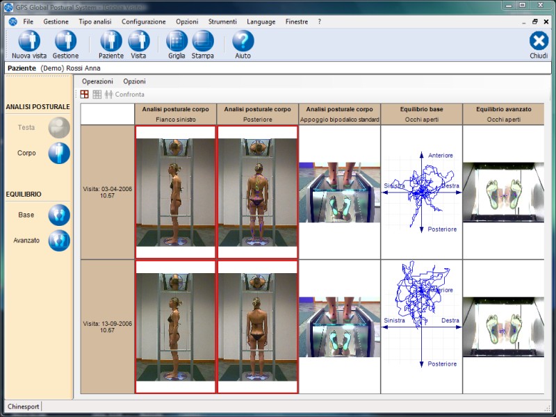This screenshot has width=556, height=417.
Task: Click the grey table view icon
Action: (97, 95)
